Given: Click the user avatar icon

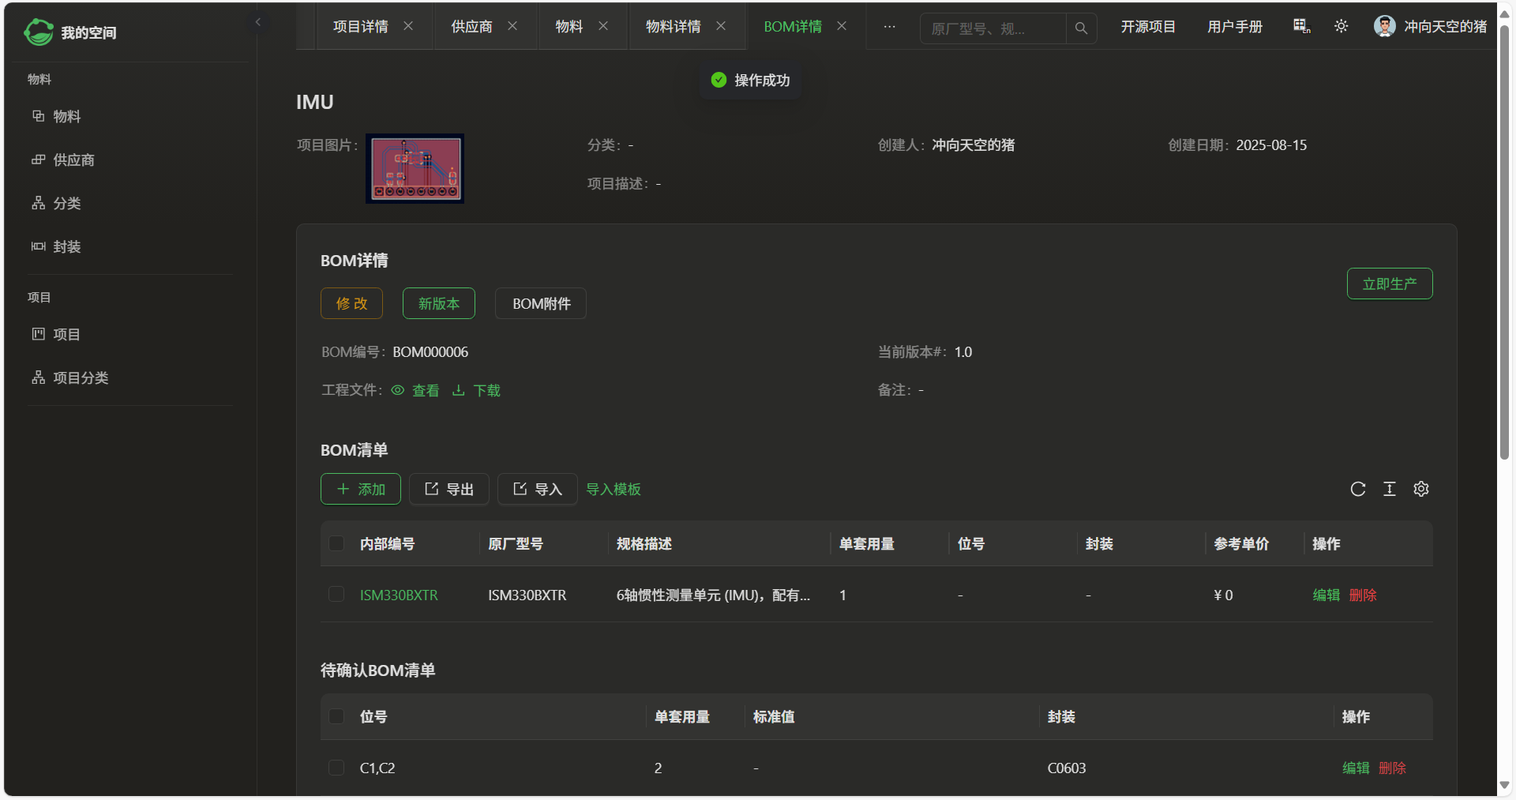Looking at the screenshot, I should tap(1384, 27).
